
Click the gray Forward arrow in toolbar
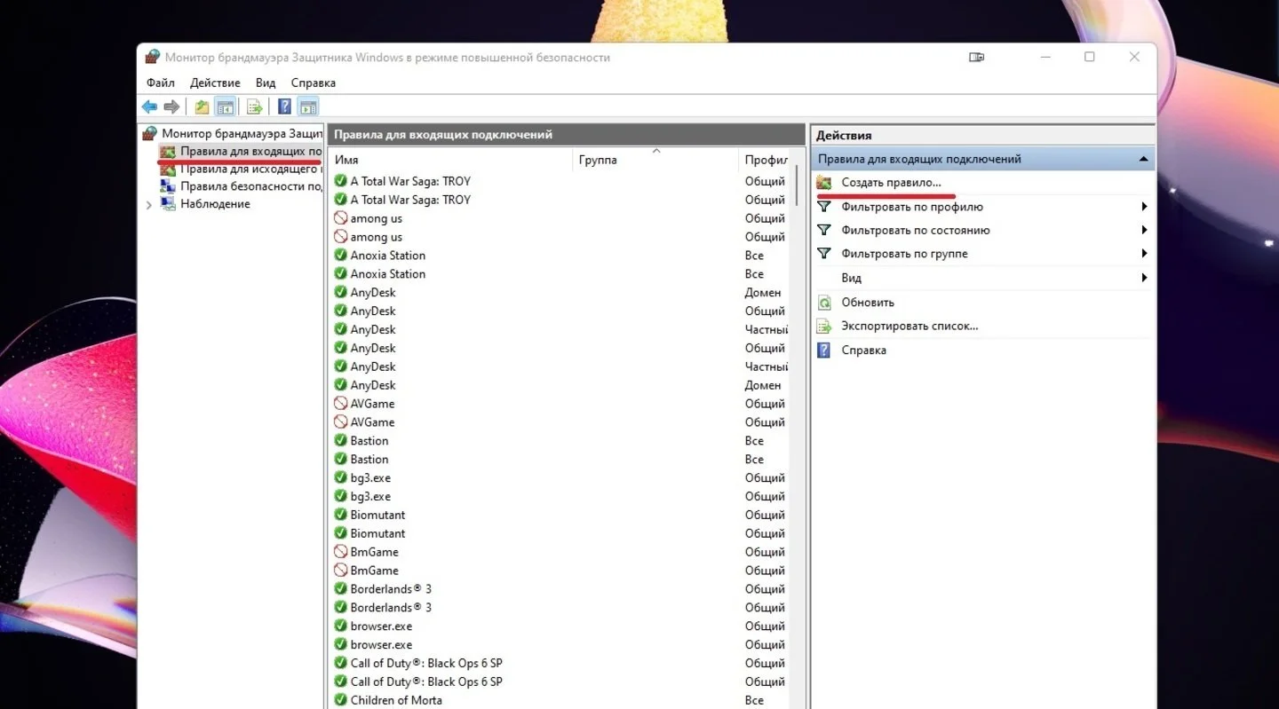click(171, 107)
